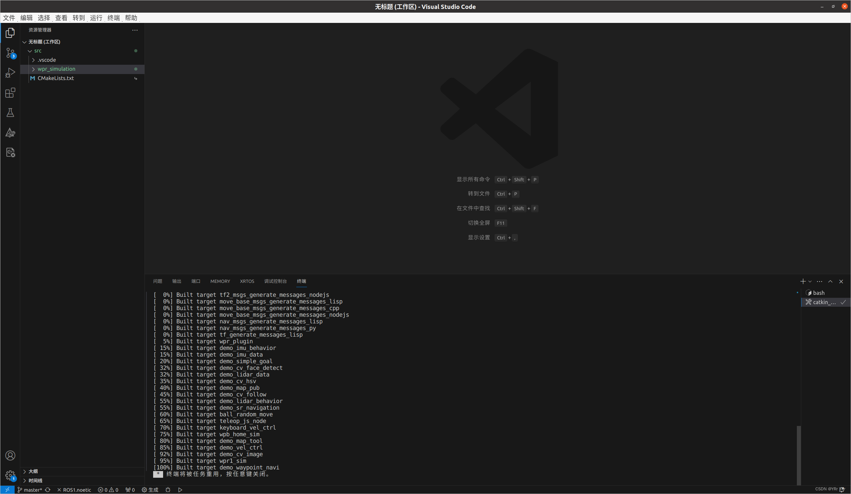The width and height of the screenshot is (851, 494).
Task: Switch to the 端口 panel tab
Action: point(196,281)
